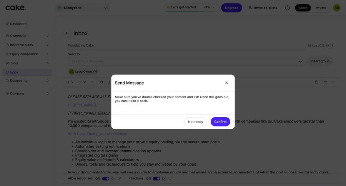The image size is (346, 186).
Task: Open the help question mark icon
Action: [287, 8]
